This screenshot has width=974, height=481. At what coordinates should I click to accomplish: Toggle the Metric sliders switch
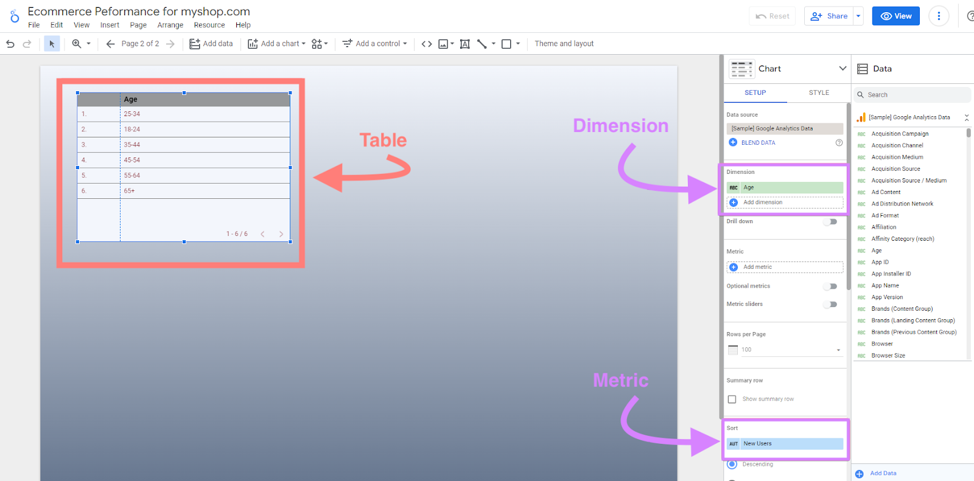(831, 305)
